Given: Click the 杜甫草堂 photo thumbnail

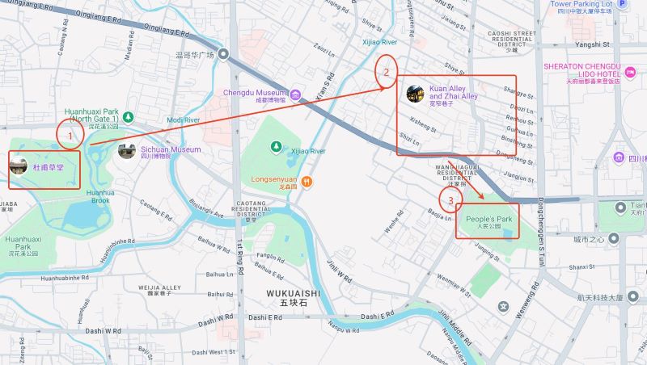Looking at the screenshot, I should tap(18, 166).
